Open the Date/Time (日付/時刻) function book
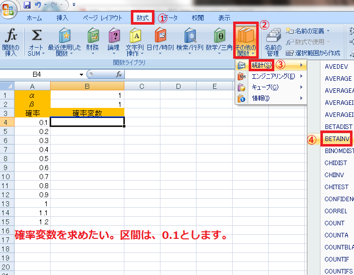 (160, 42)
